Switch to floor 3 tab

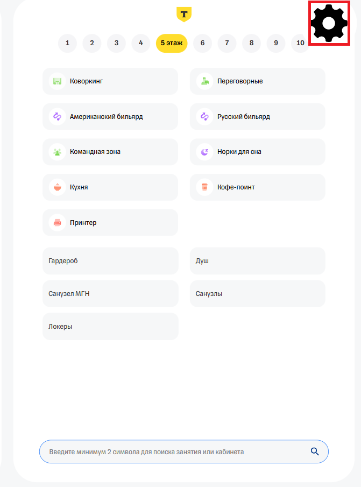point(116,43)
